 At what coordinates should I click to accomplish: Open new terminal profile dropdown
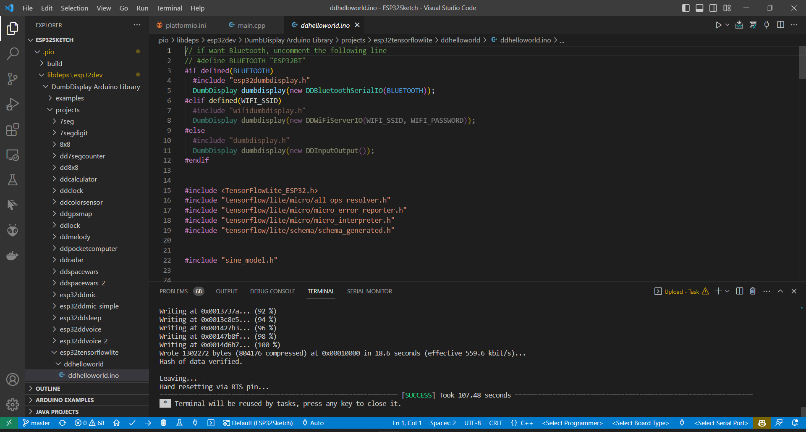[x=727, y=291]
